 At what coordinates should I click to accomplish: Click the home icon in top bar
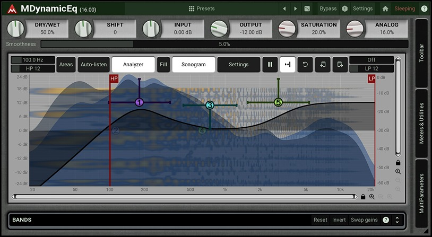[x=385, y=8]
